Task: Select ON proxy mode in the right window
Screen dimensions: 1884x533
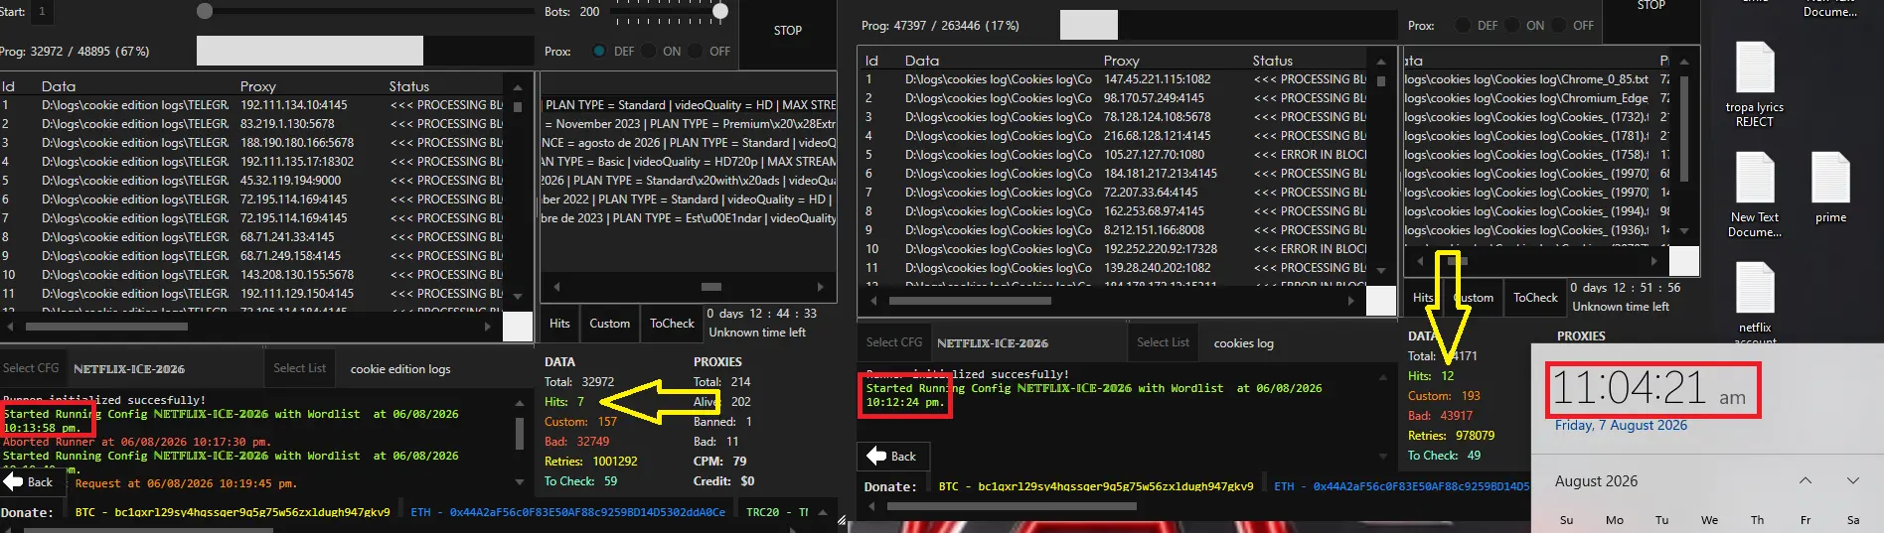Action: (1511, 25)
